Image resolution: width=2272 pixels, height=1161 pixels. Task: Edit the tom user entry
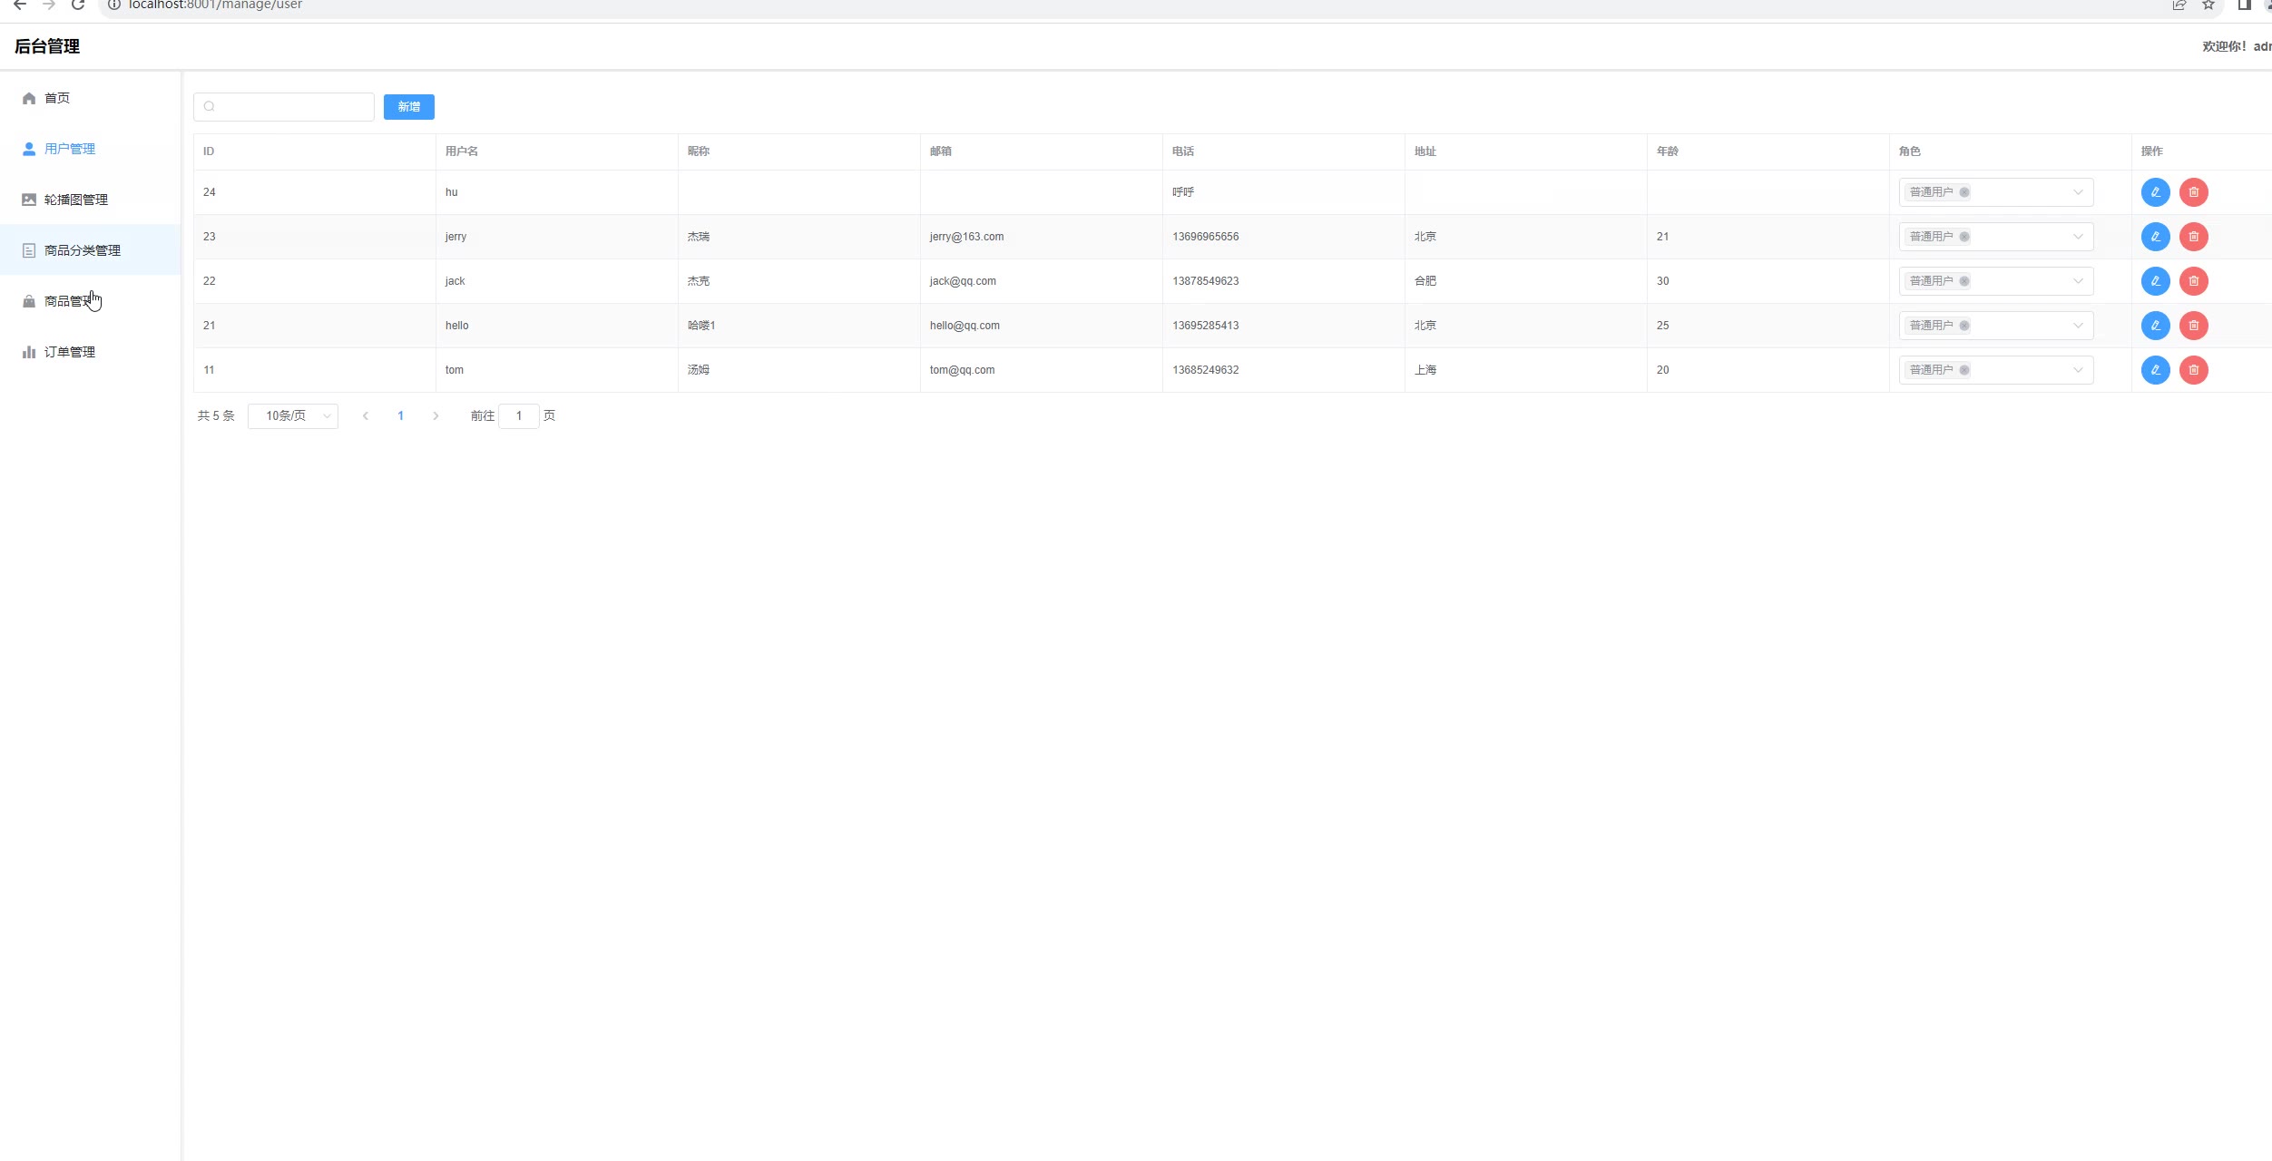[2155, 370]
